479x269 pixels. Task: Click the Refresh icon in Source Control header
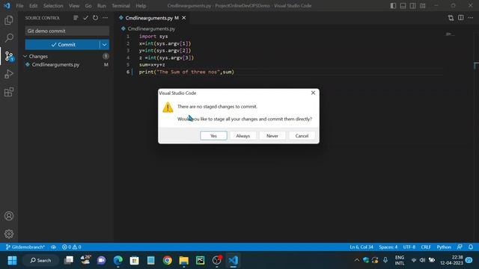(x=95, y=18)
